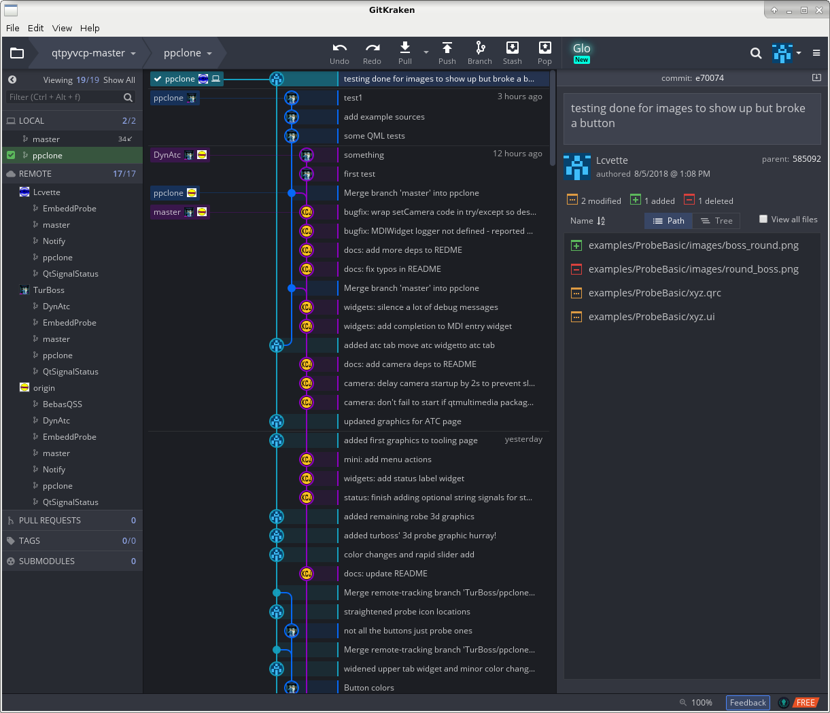
Task: Click author avatar next to Lcvette
Action: (577, 167)
